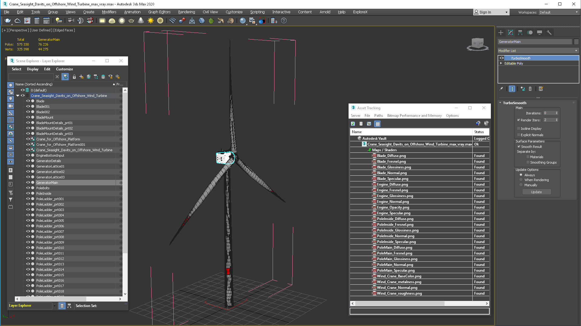Click the Update button in TurboSmooth
This screenshot has height=326, width=581.
tap(536, 192)
